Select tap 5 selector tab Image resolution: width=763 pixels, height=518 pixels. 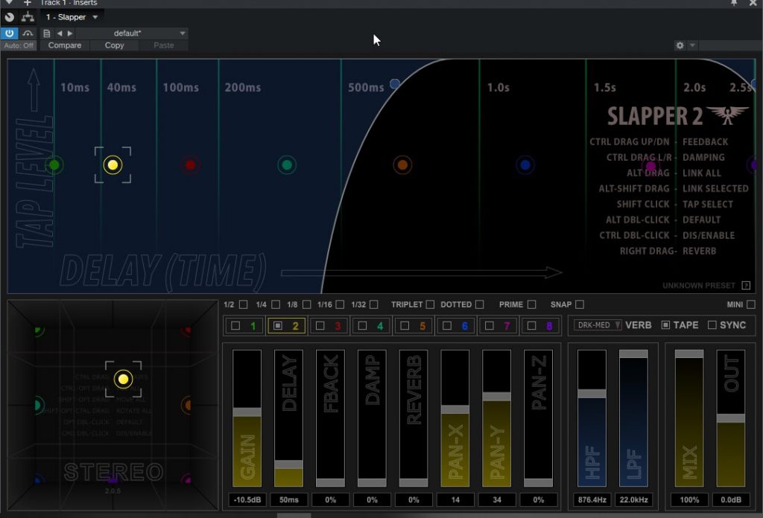coord(413,325)
